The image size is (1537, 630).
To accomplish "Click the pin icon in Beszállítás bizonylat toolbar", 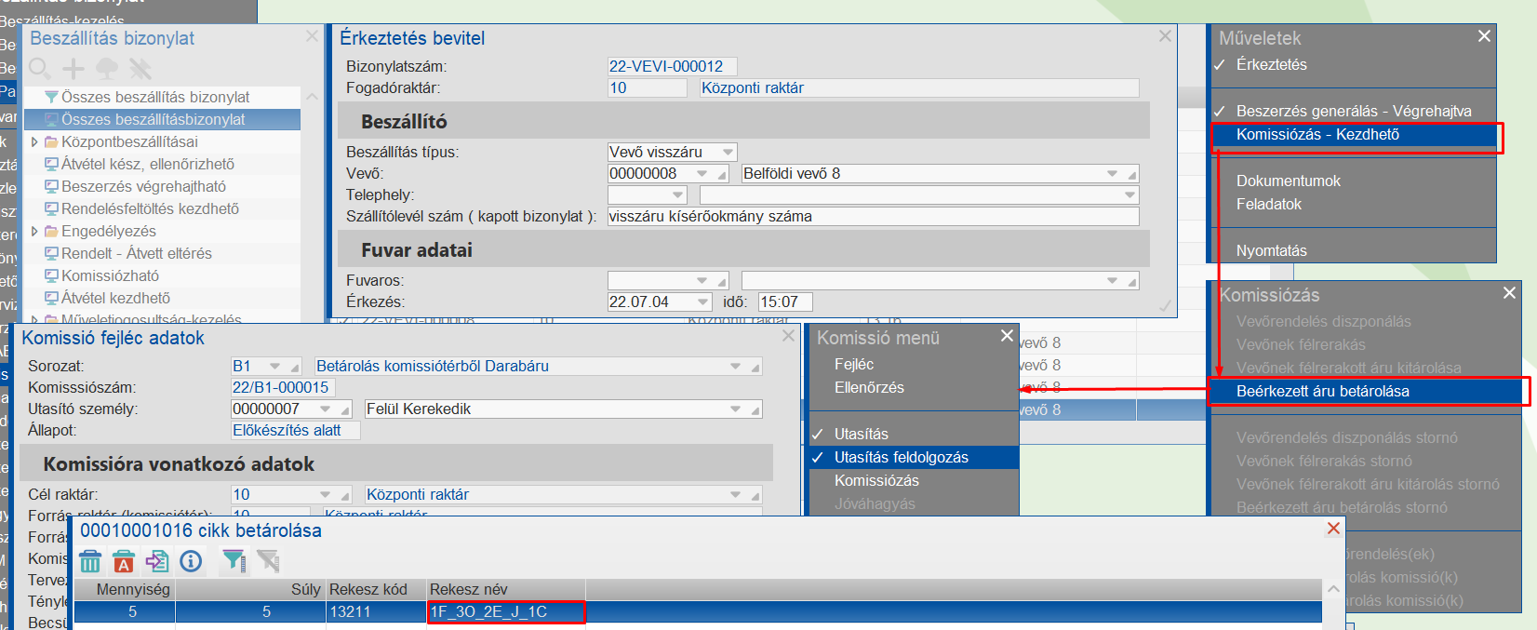I will 140,68.
